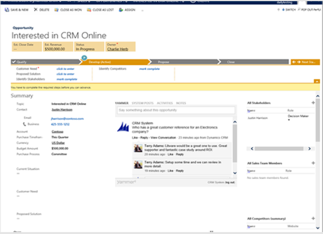Click the Save & New icon

click(x=7, y=10)
